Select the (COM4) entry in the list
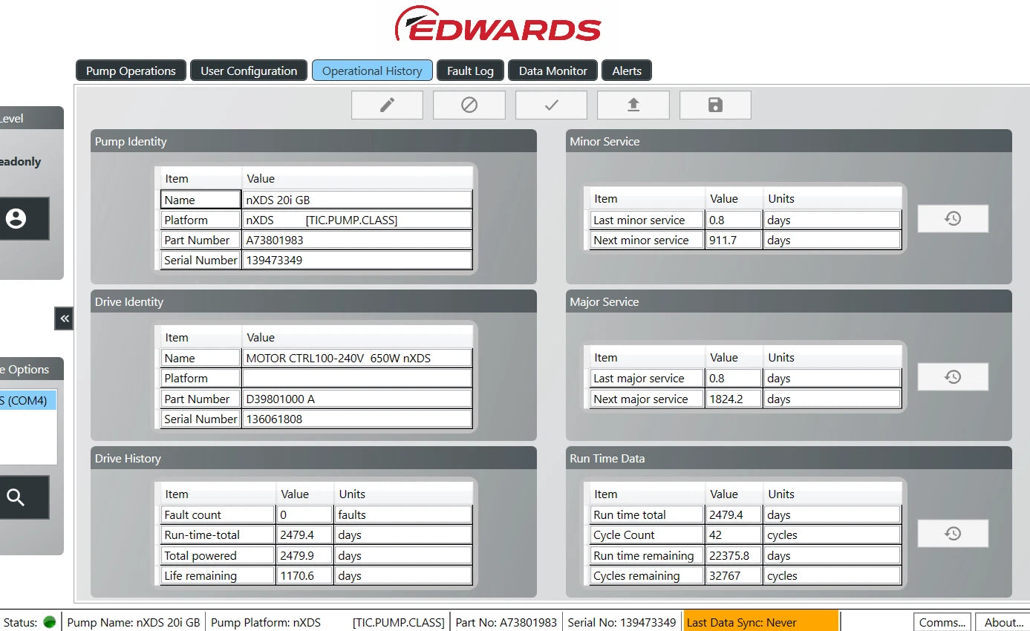1030x631 pixels. pos(27,401)
